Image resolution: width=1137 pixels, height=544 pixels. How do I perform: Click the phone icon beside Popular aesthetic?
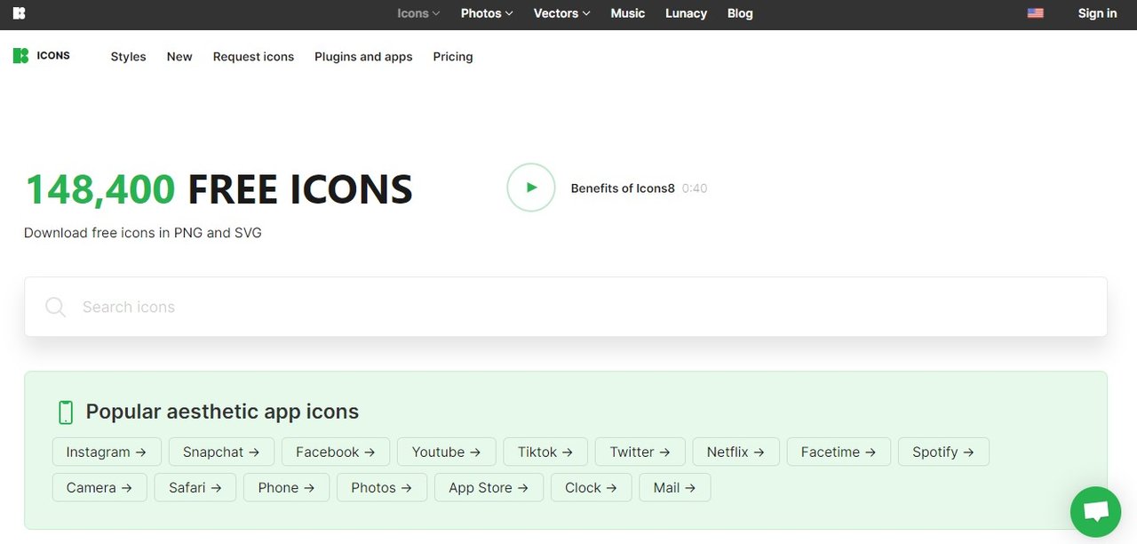coord(65,412)
